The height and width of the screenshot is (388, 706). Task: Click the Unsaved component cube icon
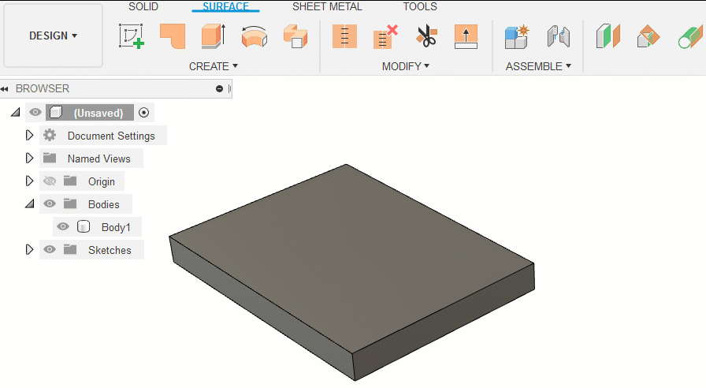point(56,112)
